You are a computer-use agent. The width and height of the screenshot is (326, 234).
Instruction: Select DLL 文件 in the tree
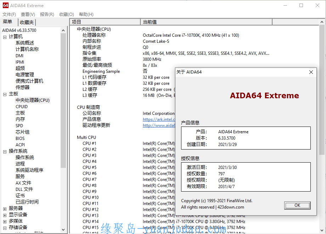pos(24,189)
